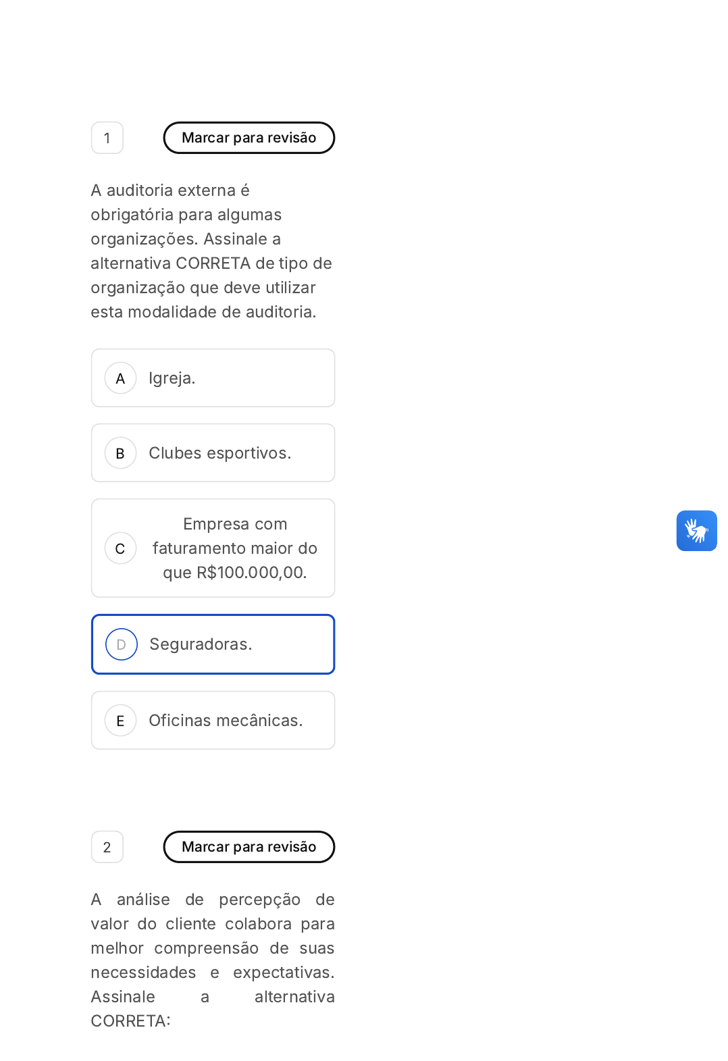Viewport: 728px width, 1061px height.
Task: Select the 'Igreja.' answer text
Action: coord(172,378)
